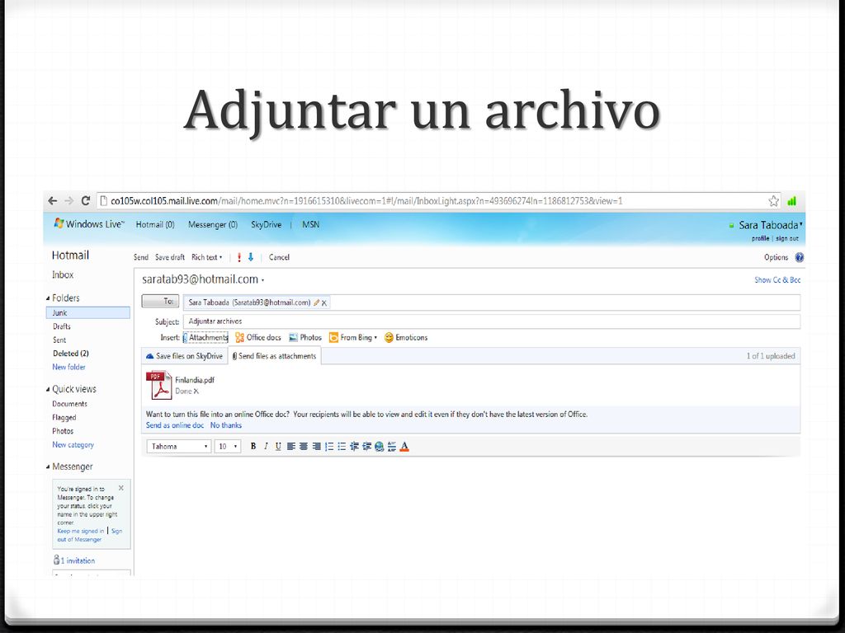845x633 pixels.
Task: Set low priority with the blue down arrow
Action: tap(251, 257)
